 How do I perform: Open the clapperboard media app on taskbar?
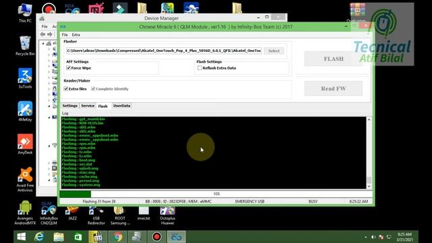tap(98, 237)
